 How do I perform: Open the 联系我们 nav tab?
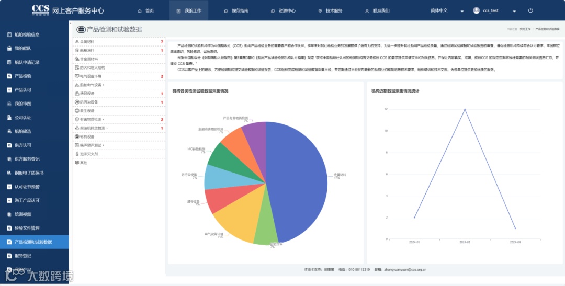point(377,11)
